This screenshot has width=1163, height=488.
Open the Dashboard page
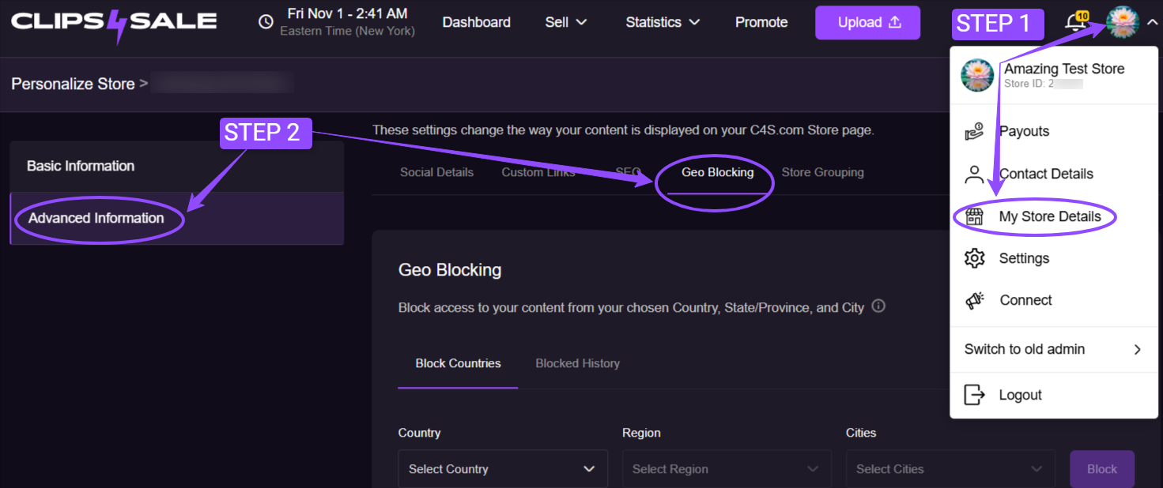coord(476,22)
